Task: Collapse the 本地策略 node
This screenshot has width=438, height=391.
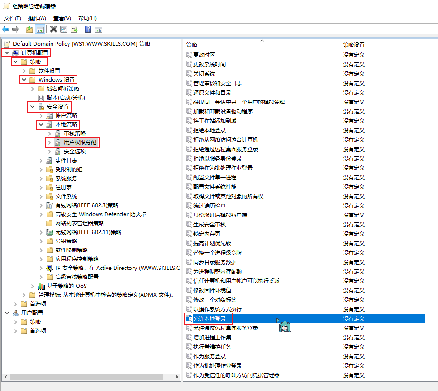Action: click(41, 125)
